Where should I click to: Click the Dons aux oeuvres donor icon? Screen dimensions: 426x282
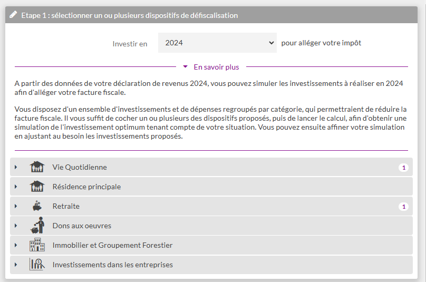pyautogui.click(x=37, y=226)
